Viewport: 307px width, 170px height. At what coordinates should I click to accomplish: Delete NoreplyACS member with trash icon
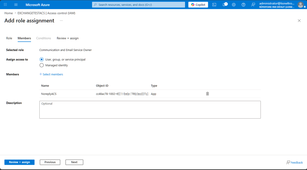click(x=208, y=94)
